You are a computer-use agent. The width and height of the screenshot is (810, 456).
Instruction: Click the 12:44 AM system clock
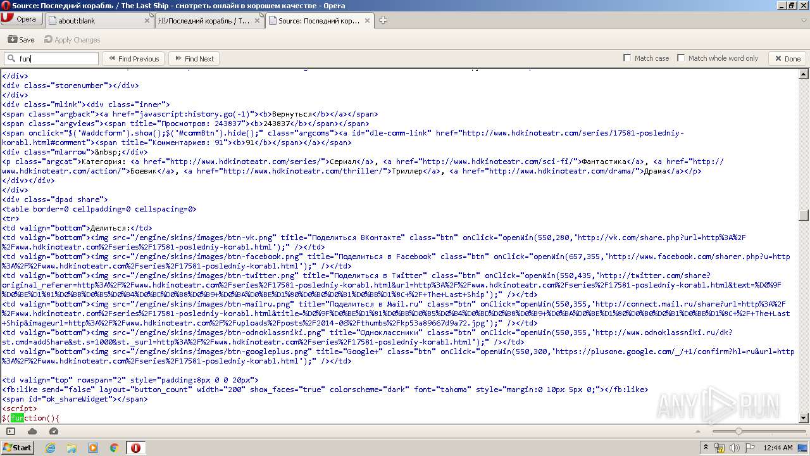pyautogui.click(x=778, y=448)
